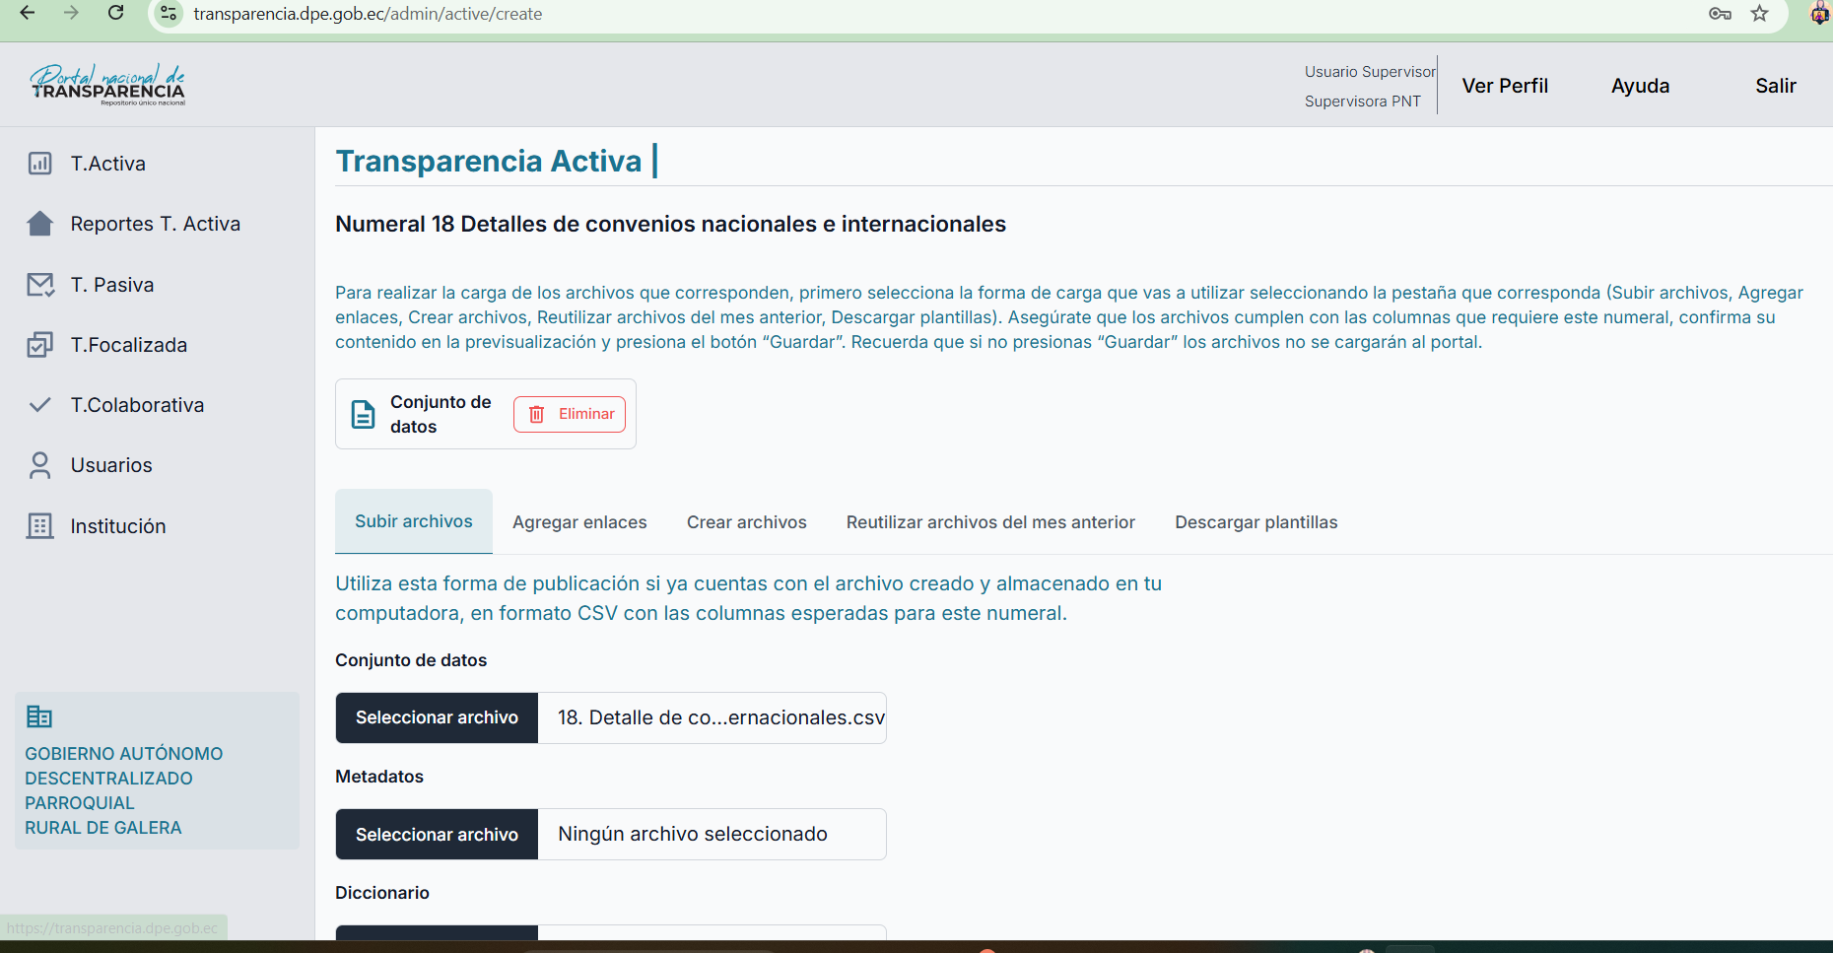
Task: Log out using Salir
Action: [1775, 86]
